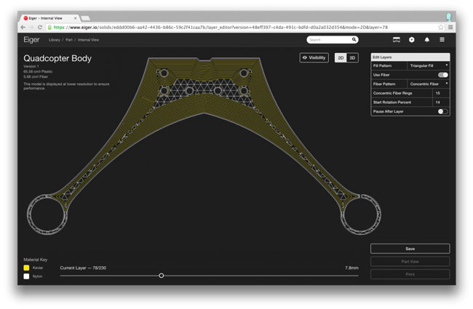Click the Start Rotation Percent value field
The height and width of the screenshot is (309, 473).
(x=441, y=103)
